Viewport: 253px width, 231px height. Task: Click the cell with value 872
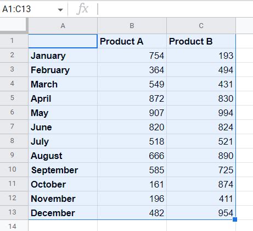tap(132, 98)
